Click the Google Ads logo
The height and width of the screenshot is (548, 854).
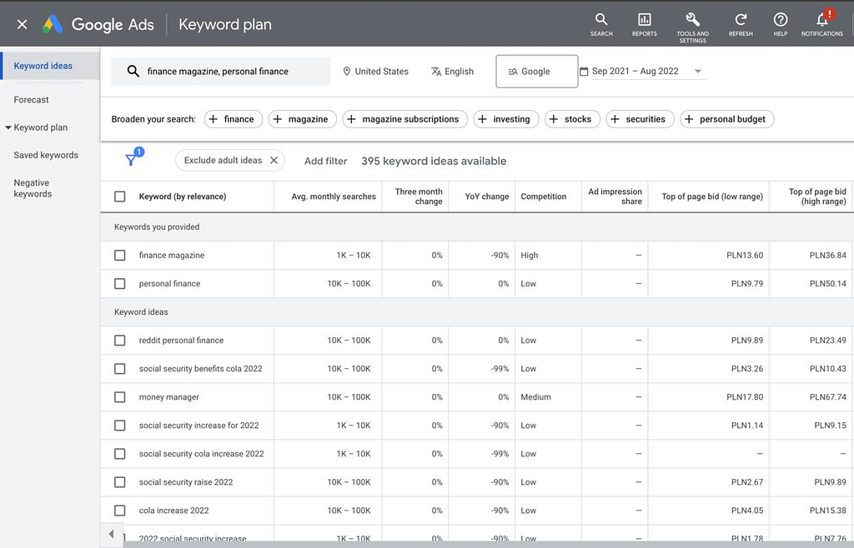click(x=53, y=24)
